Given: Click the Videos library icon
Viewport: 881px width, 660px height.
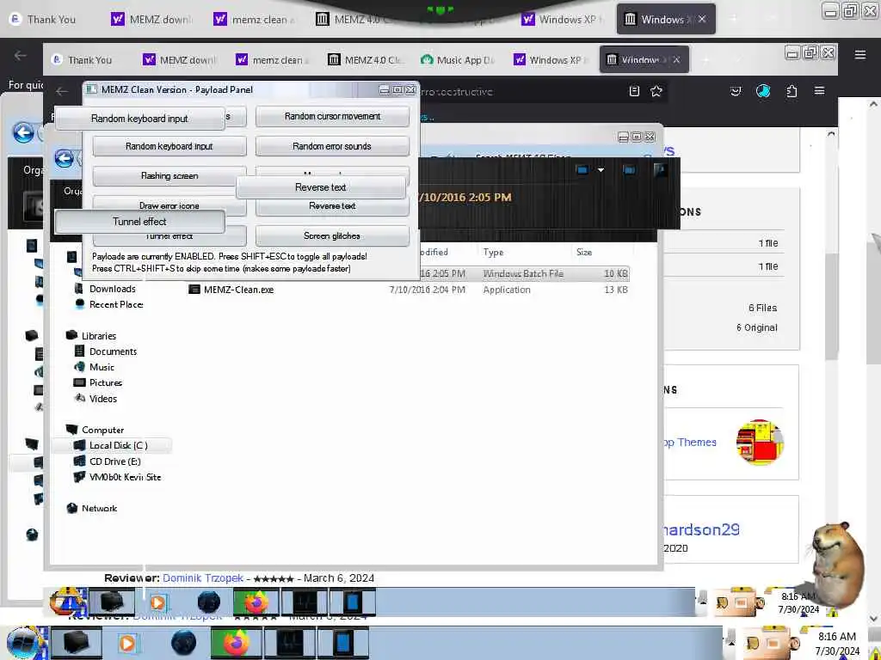Looking at the screenshot, I should (79, 399).
